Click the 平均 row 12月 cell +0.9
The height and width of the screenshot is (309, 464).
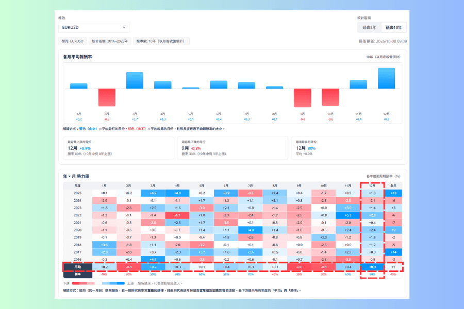pos(372,267)
